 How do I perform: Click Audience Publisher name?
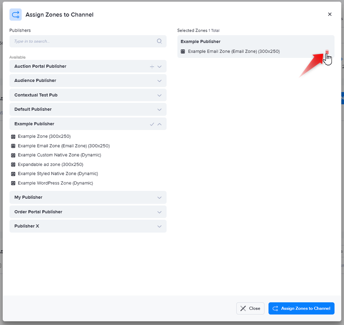[35, 81]
